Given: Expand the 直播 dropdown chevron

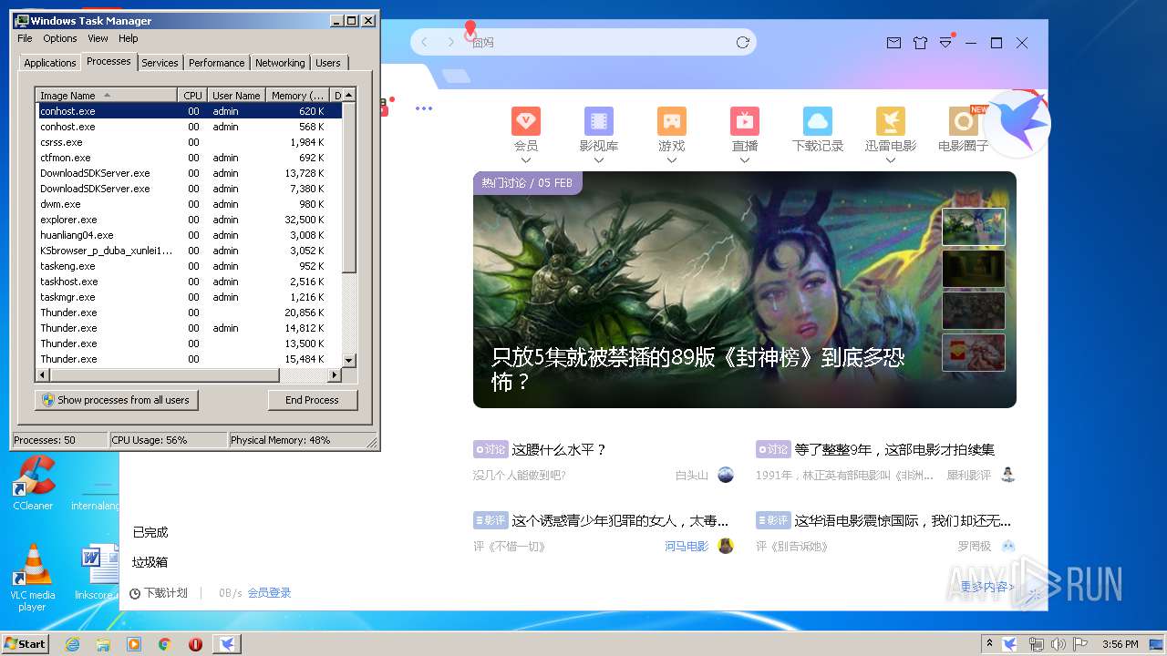Looking at the screenshot, I should [x=745, y=160].
